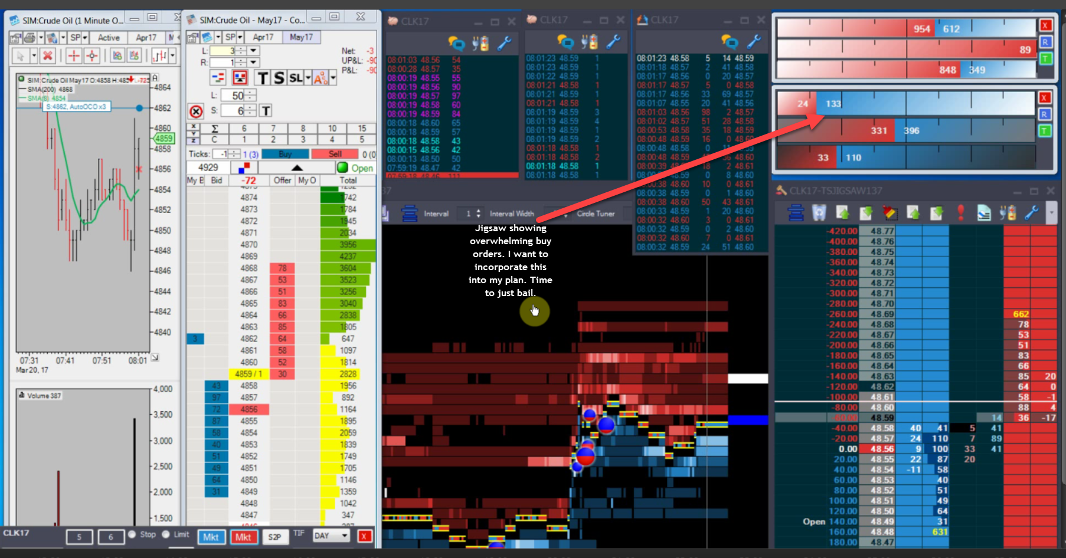The image size is (1066, 558).
Task: Click the eraser icon in the Jigsaw toolbar
Action: click(x=890, y=212)
